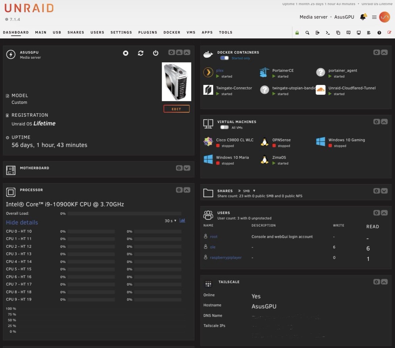Click the green lock icon in the toolbar
This screenshot has width=395, height=348.
pyautogui.click(x=297, y=33)
